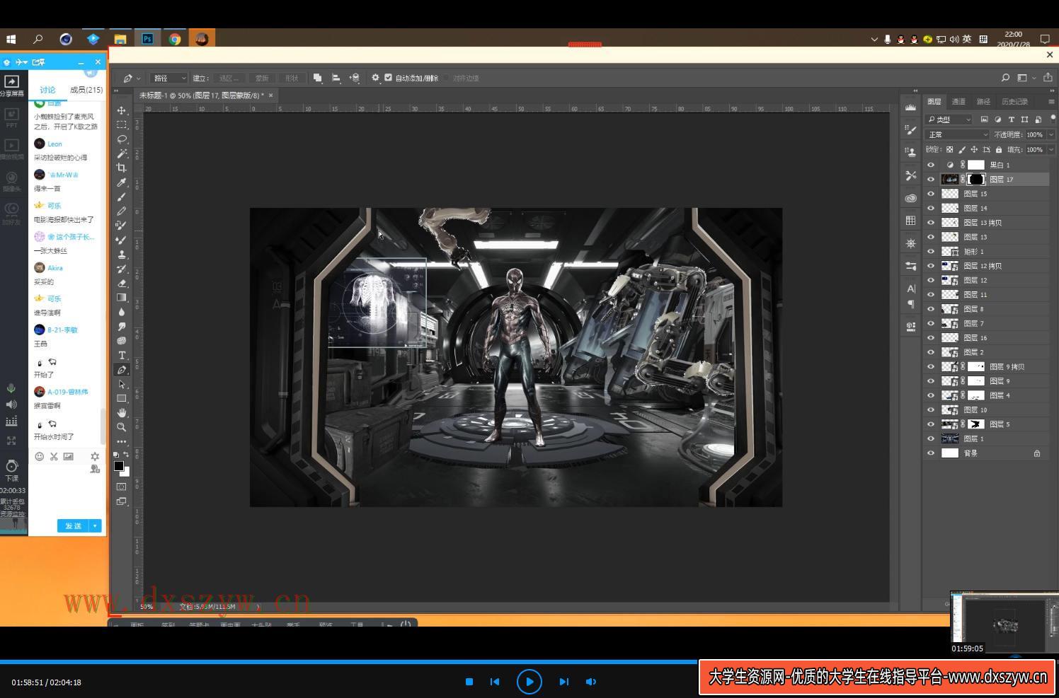This screenshot has height=698, width=1059.
Task: Hide the 黑白 1 adjustment layer
Action: click(931, 165)
